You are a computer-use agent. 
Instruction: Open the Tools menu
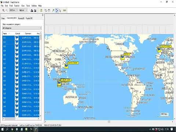tap(28, 5)
